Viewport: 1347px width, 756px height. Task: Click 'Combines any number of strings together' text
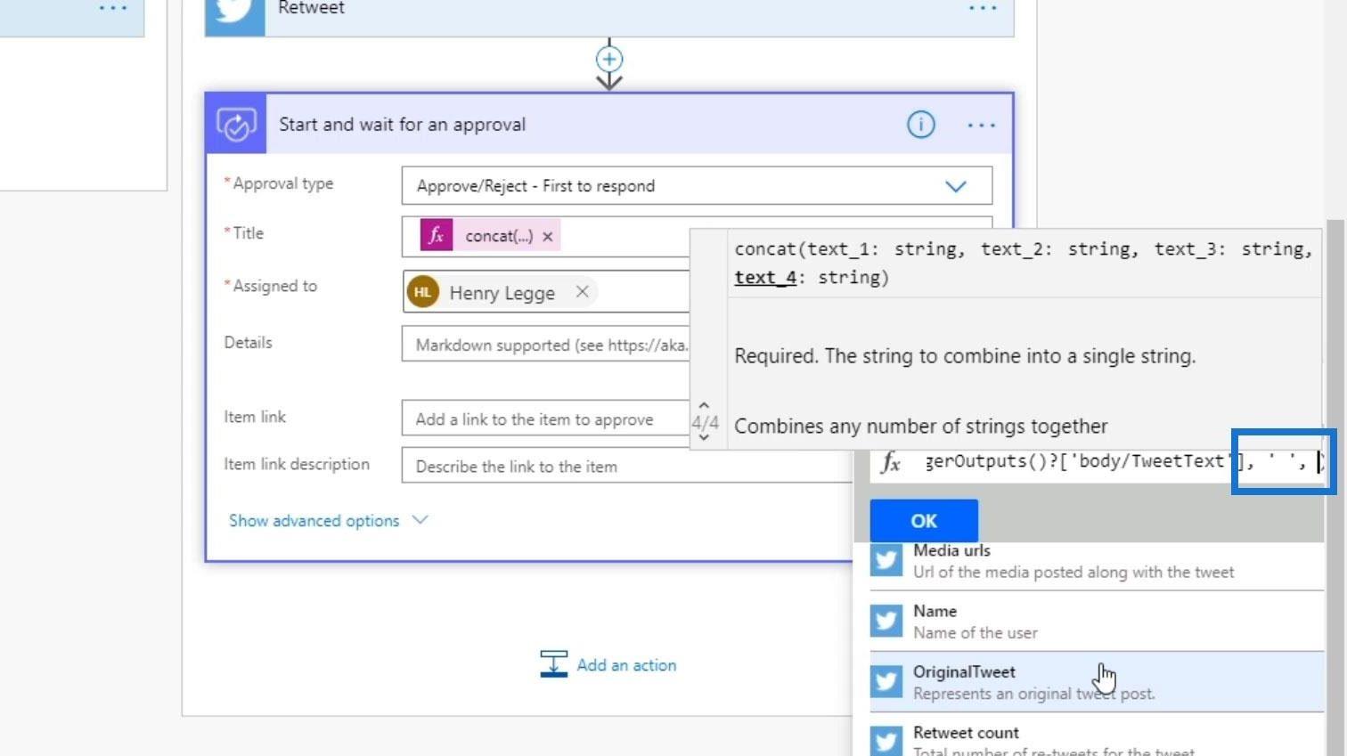[x=921, y=427]
